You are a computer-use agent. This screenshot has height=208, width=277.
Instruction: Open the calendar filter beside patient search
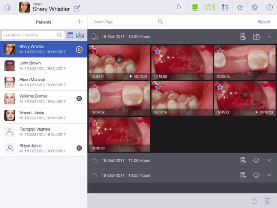coord(70,35)
